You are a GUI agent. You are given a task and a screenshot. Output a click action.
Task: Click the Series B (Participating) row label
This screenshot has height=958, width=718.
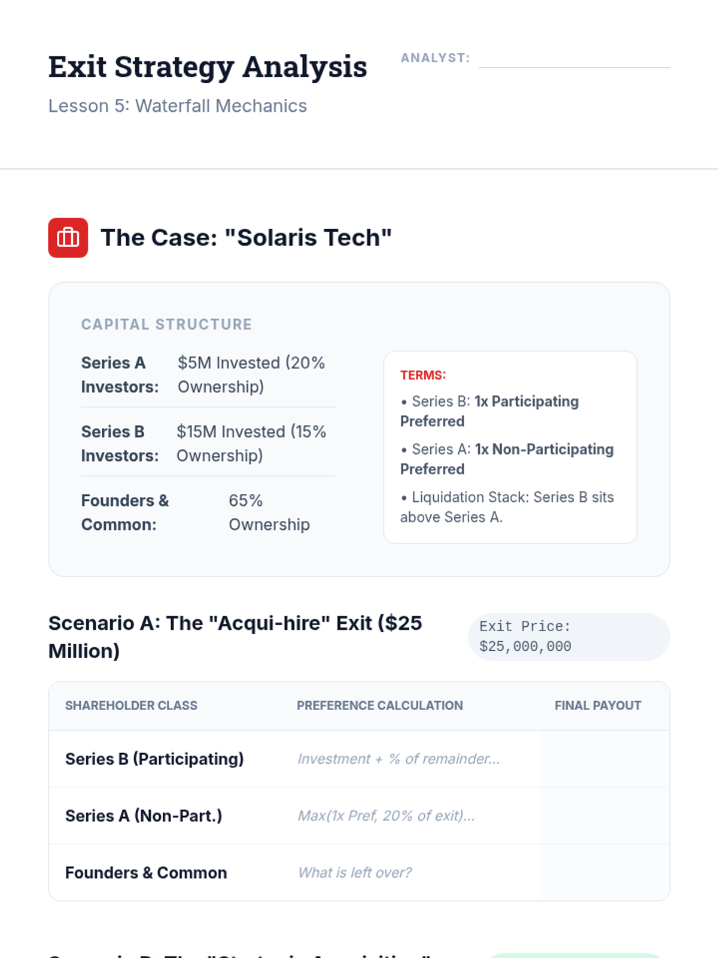pyautogui.click(x=154, y=759)
